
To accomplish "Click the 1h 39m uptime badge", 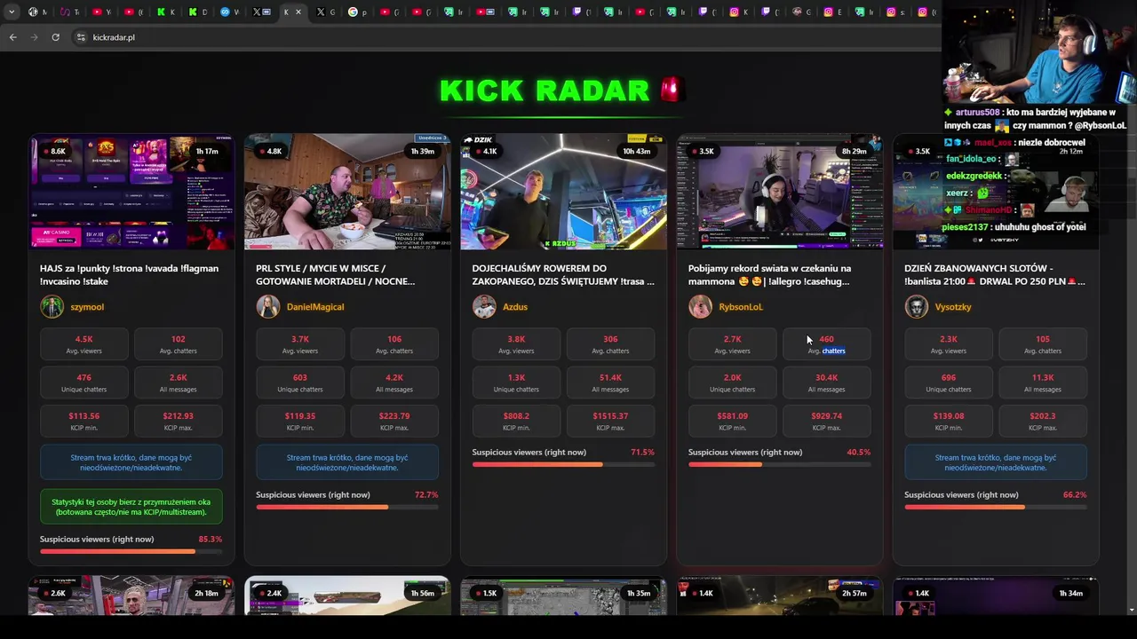I will [x=423, y=151].
